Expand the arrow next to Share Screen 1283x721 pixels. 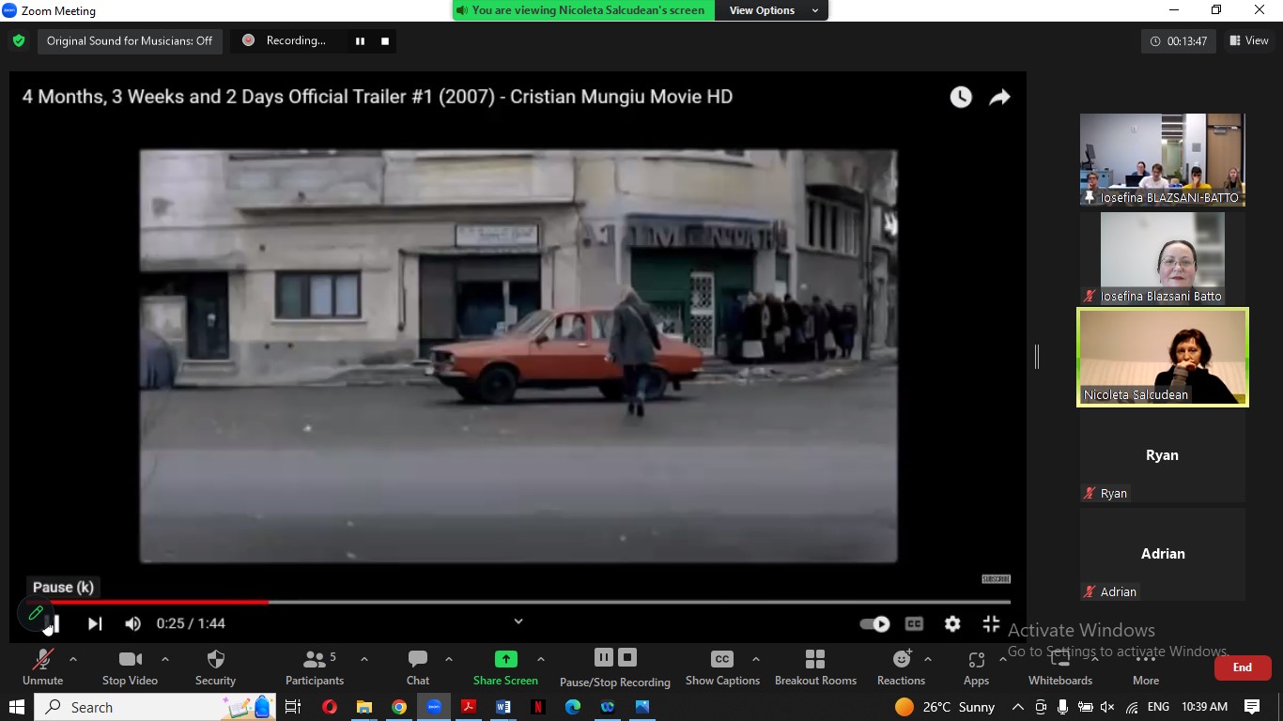click(x=540, y=659)
